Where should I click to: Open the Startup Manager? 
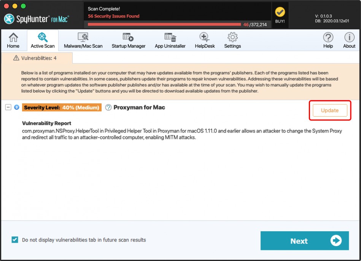[128, 40]
